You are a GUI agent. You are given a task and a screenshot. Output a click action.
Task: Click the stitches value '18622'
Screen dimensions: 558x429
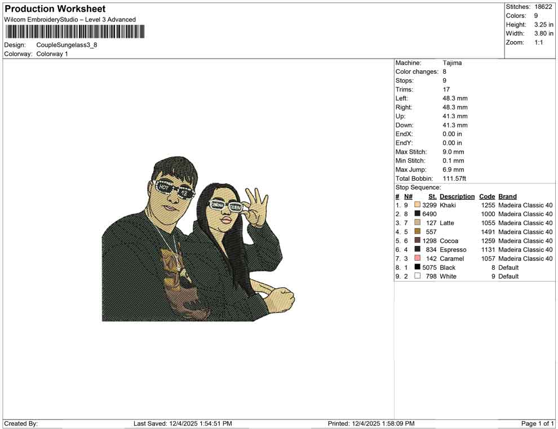543,7
